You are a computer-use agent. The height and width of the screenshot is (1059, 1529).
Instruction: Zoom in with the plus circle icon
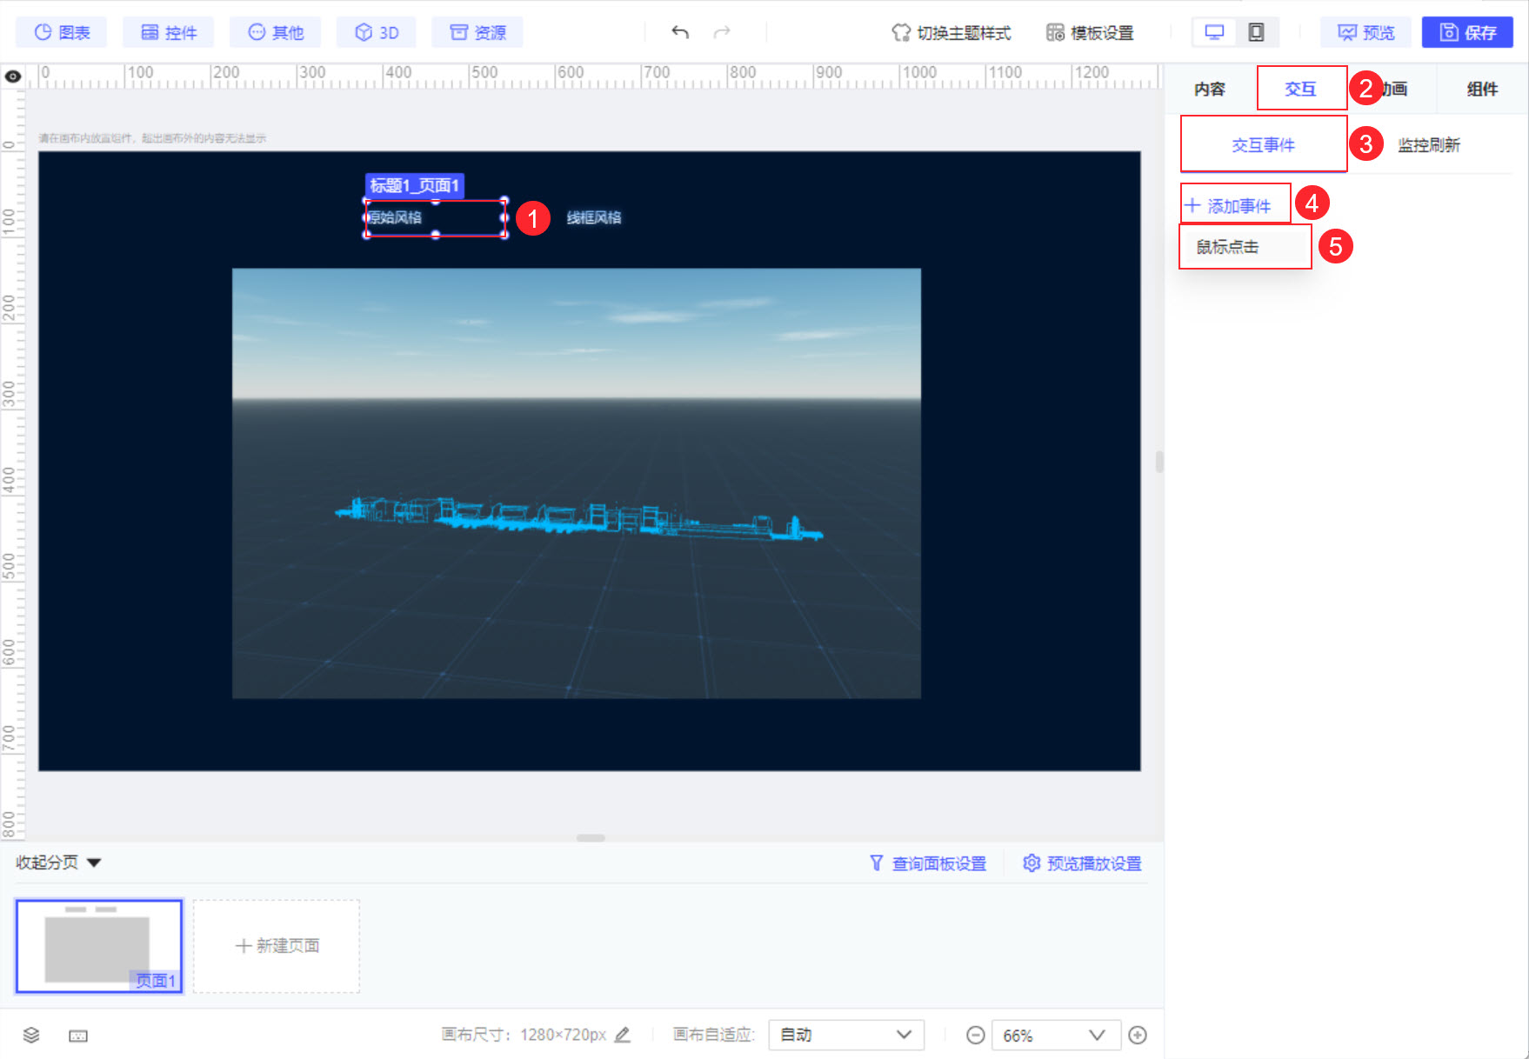coord(1138,1035)
